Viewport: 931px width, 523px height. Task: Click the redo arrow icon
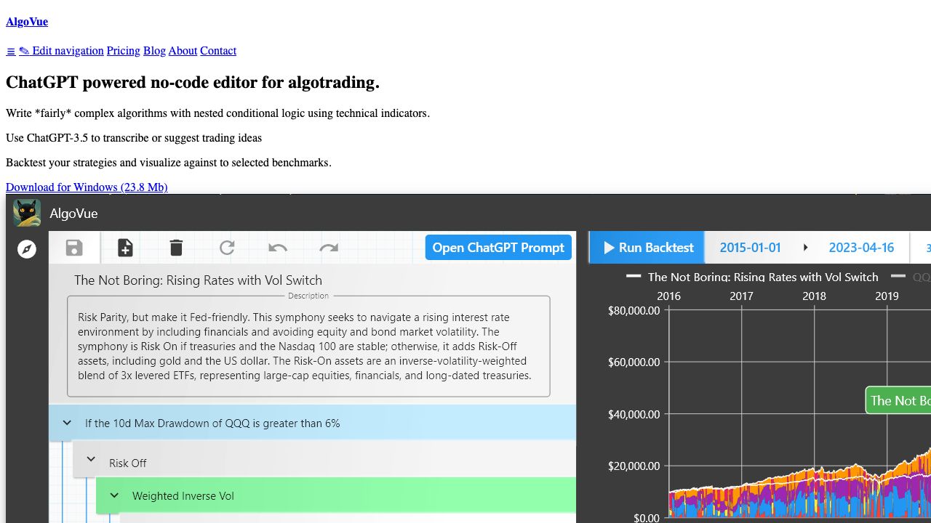point(329,248)
